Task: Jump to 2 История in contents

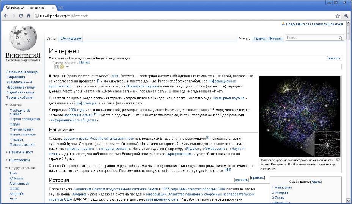Action: click(280, 193)
